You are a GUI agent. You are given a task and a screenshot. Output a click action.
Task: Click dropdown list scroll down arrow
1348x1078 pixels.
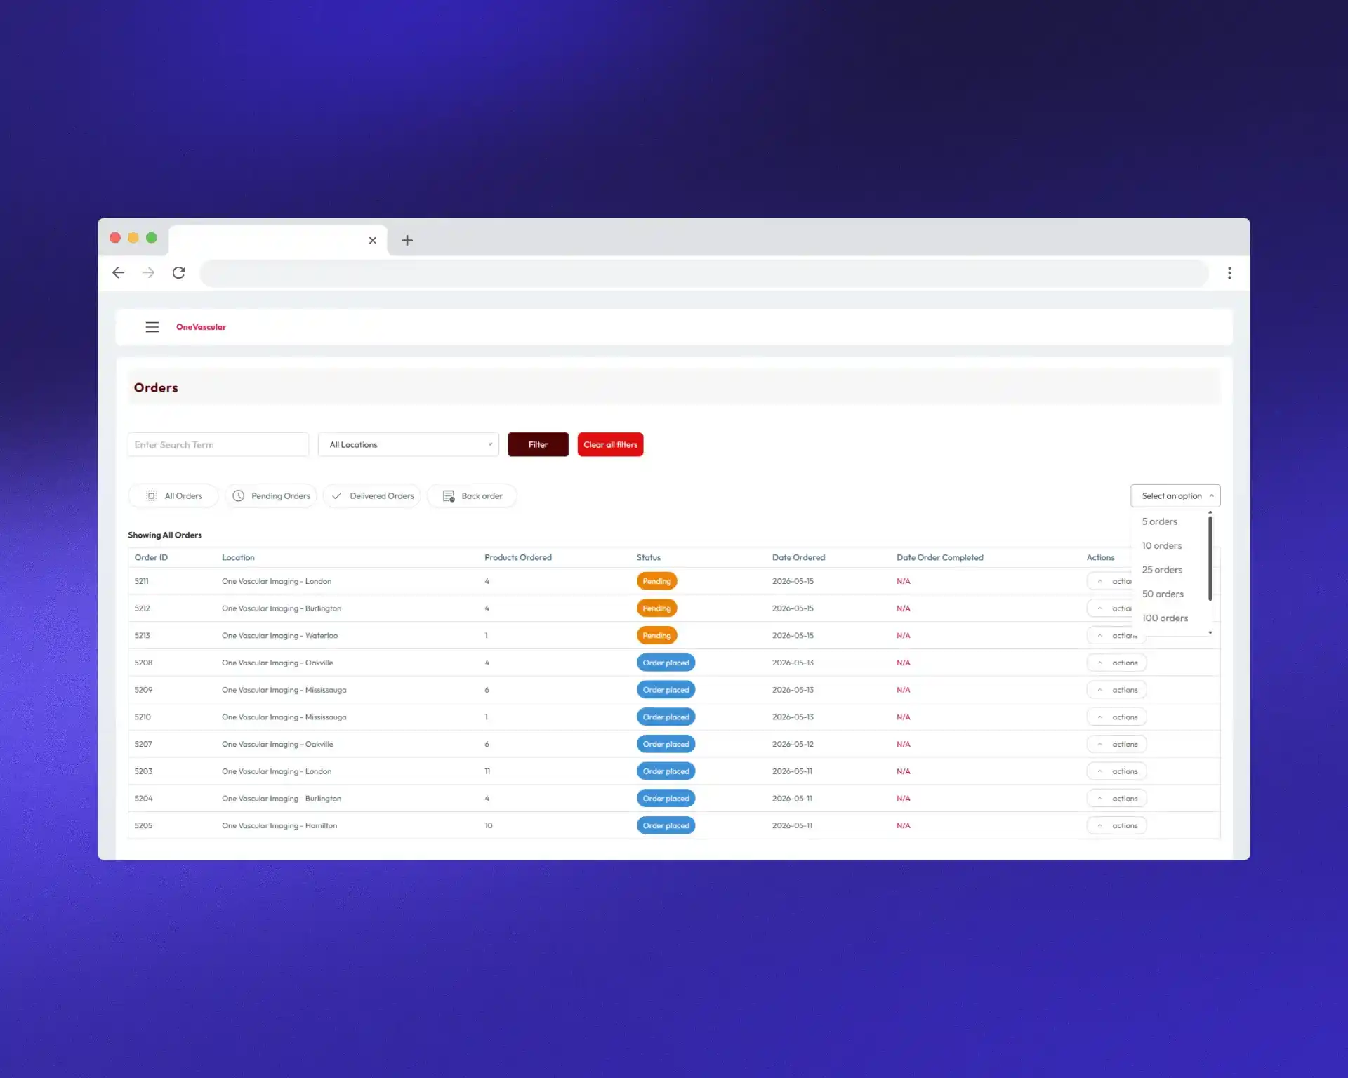(1210, 633)
